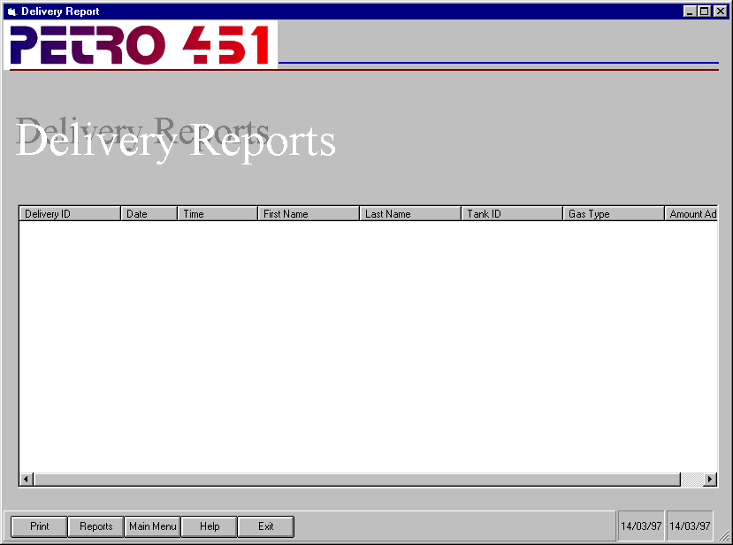Click the right arrow of horizontal scrollbar
This screenshot has height=545, width=733.
(x=710, y=479)
